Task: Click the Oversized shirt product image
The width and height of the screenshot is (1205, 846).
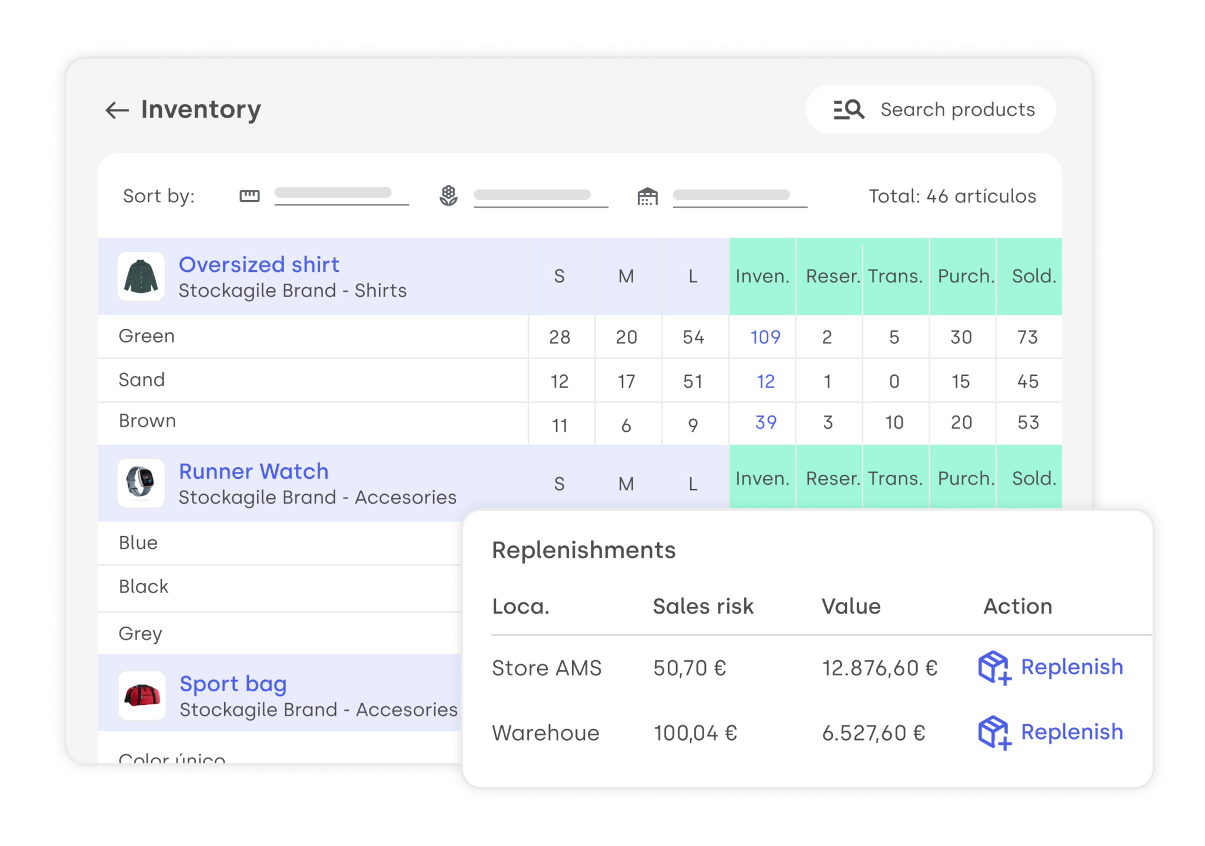Action: click(141, 277)
